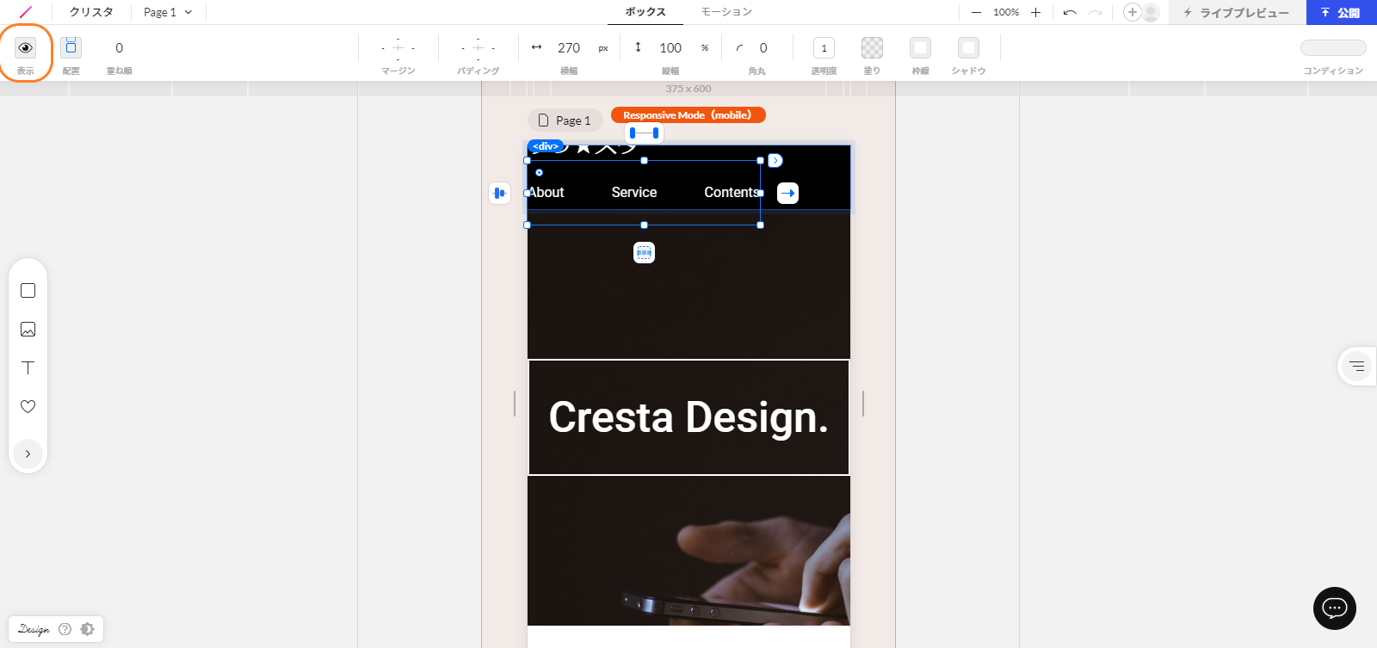Click the blue arrow icon right of Contents

point(787,193)
